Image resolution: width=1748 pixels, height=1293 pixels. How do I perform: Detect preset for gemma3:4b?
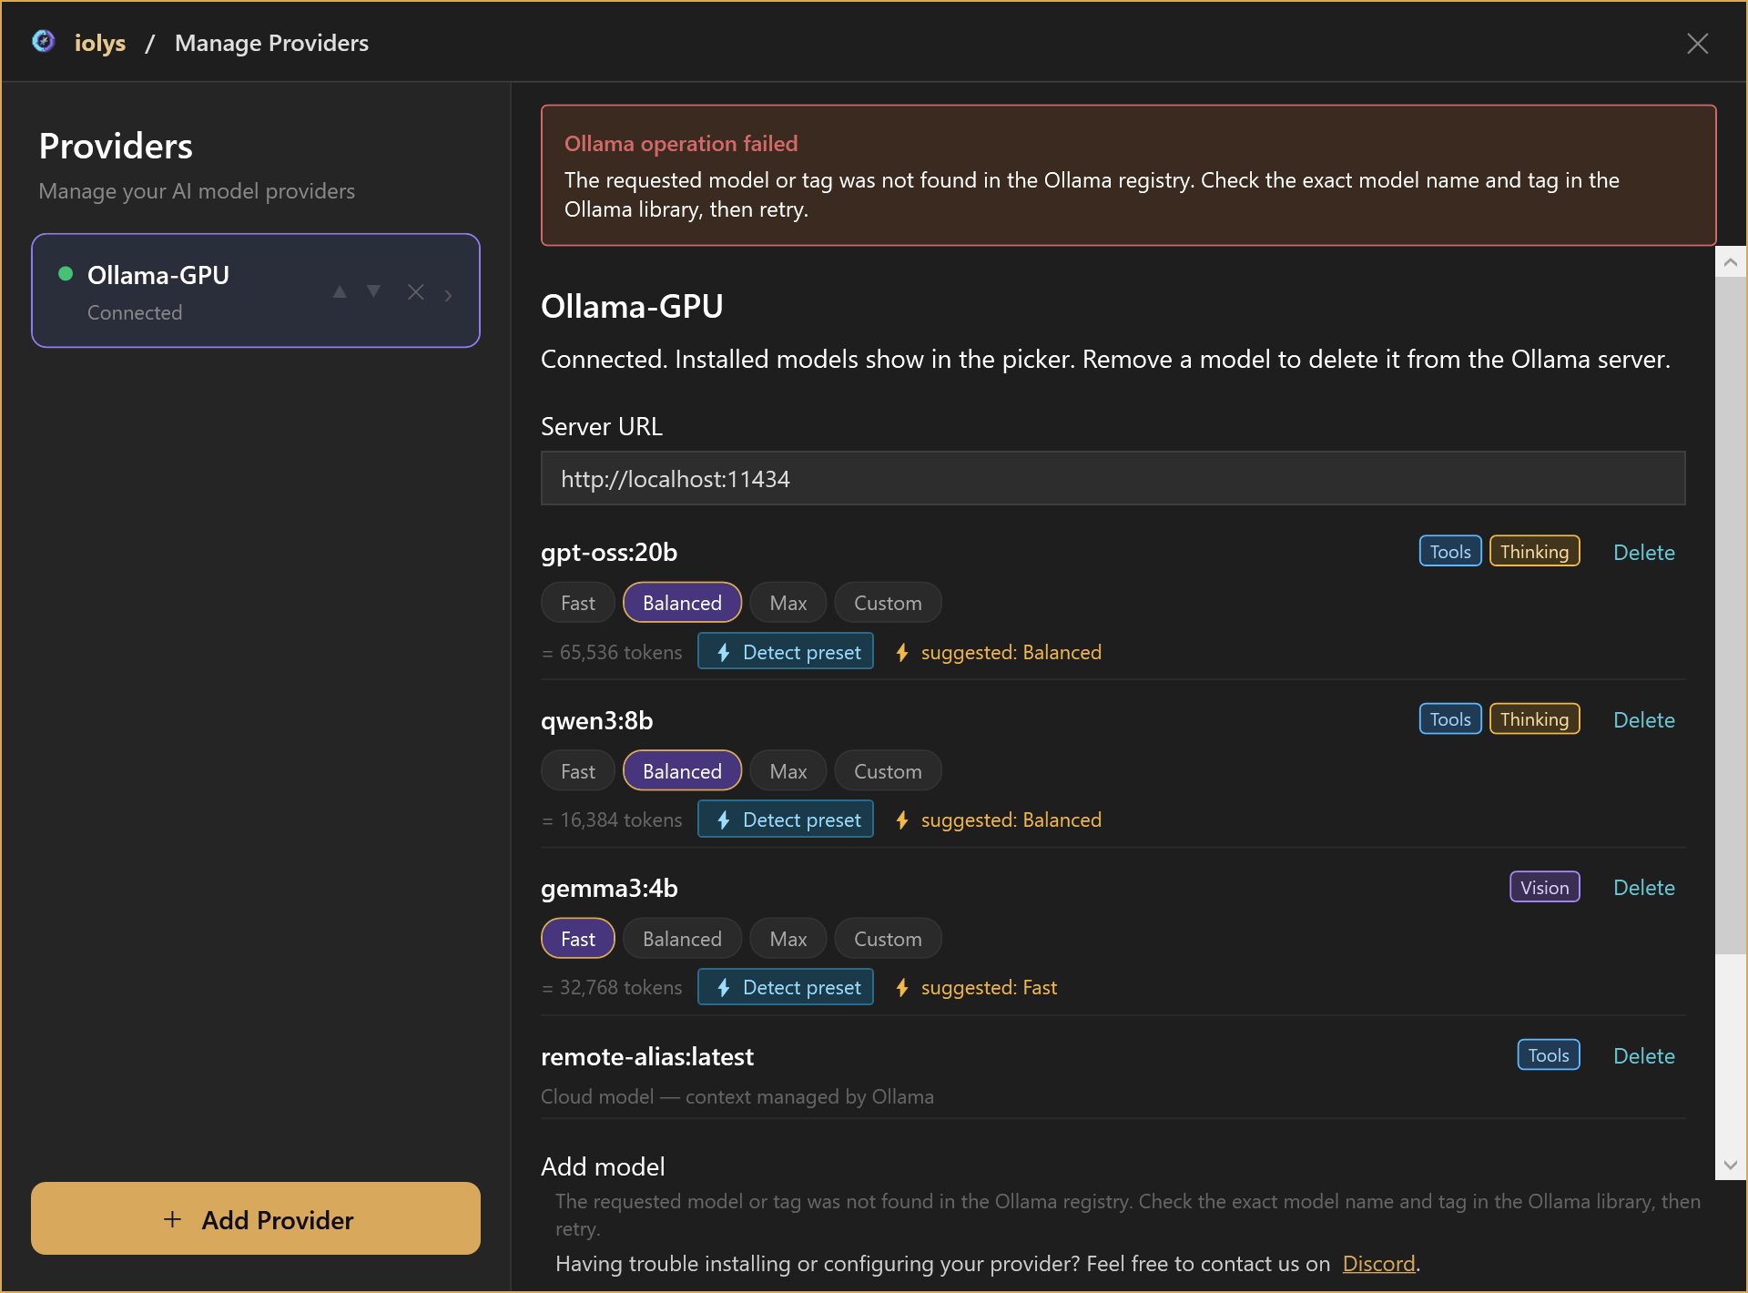pos(786,987)
